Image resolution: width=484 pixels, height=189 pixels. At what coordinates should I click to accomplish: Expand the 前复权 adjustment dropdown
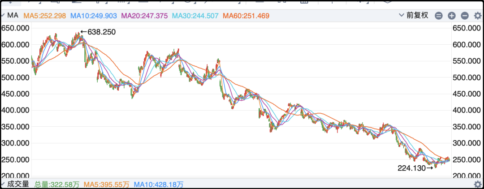[414, 15]
